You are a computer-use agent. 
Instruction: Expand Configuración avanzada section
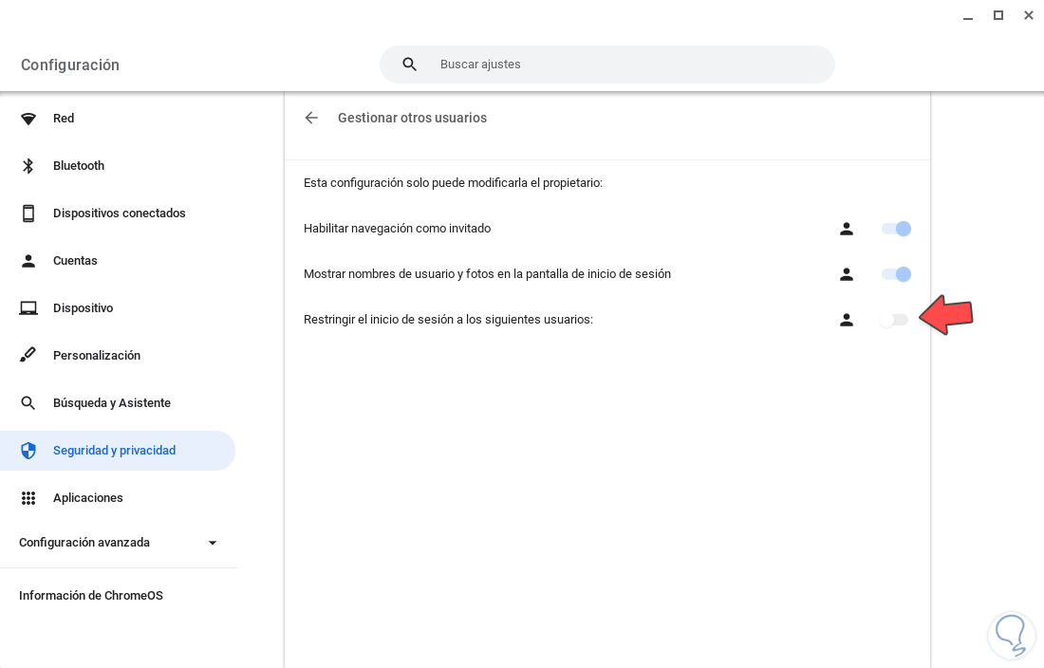213,543
